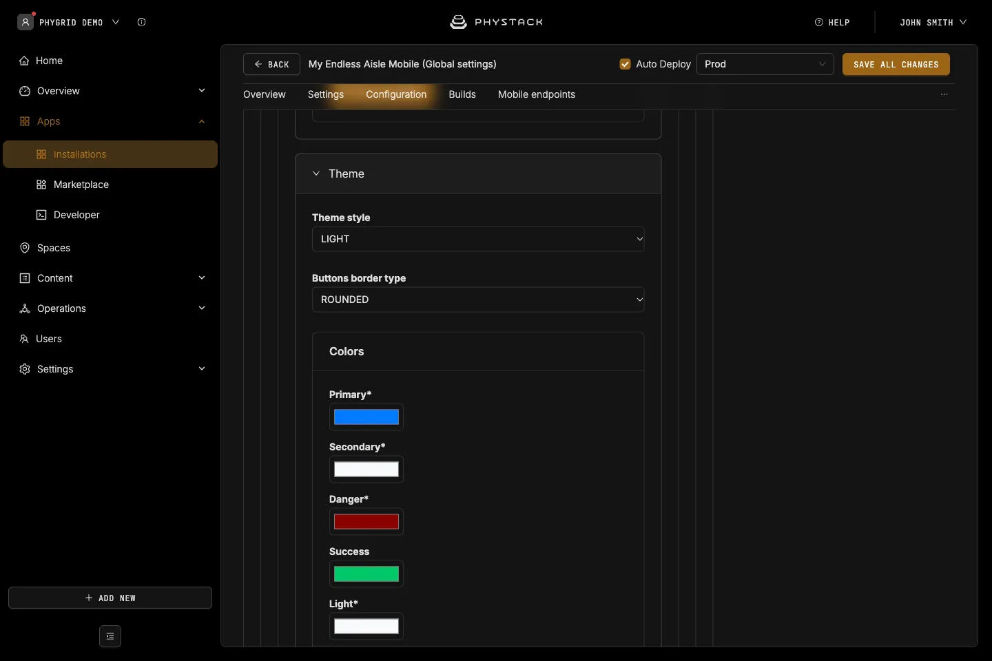The width and height of the screenshot is (992, 661).
Task: Click the Back button
Action: pos(271,64)
